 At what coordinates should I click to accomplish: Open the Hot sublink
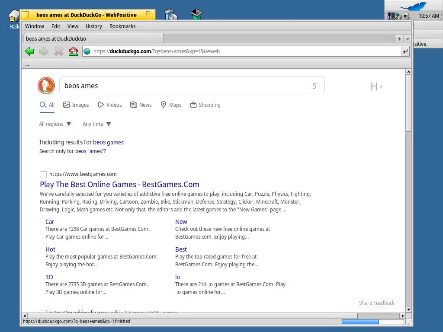[50, 249]
